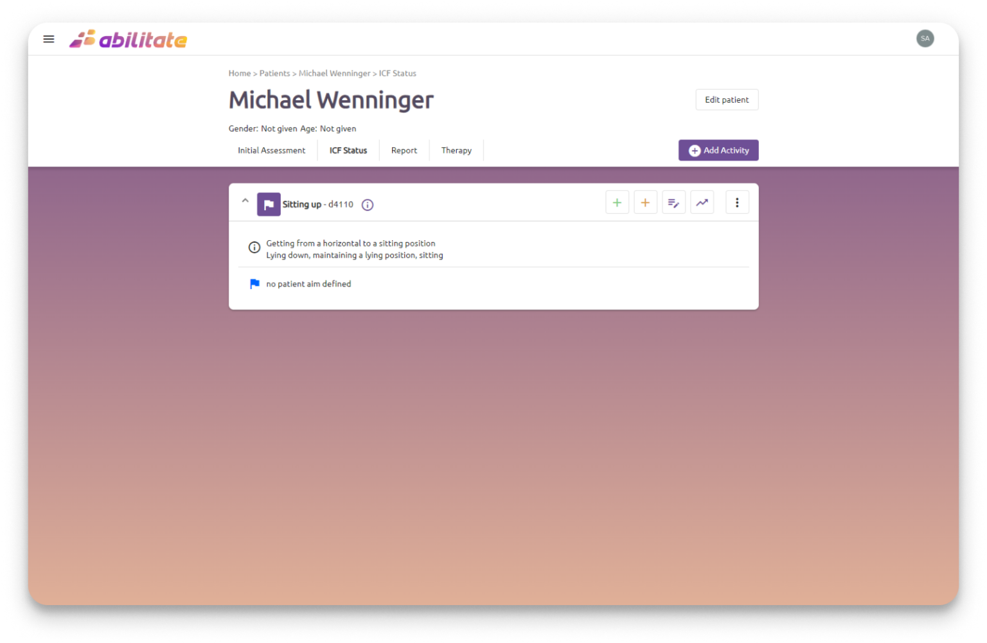Image resolution: width=987 pixels, height=643 pixels.
Task: Click the abilitate logo
Action: (128, 40)
